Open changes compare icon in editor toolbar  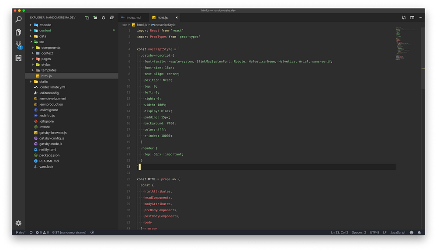click(404, 17)
